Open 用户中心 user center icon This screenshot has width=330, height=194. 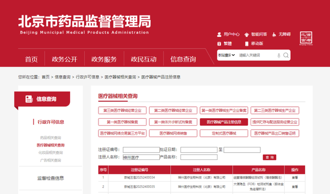pyautogui.click(x=219, y=35)
